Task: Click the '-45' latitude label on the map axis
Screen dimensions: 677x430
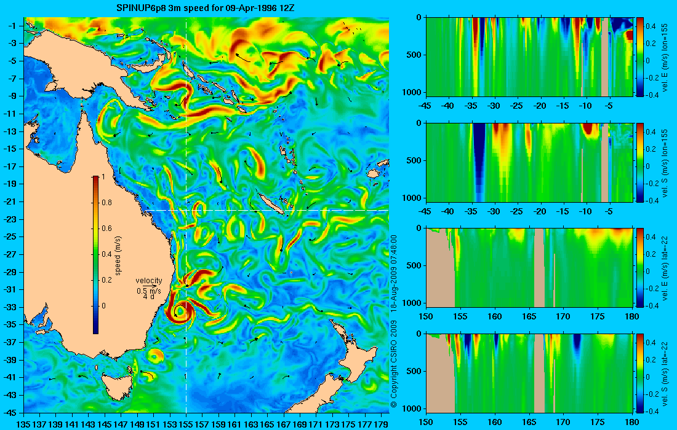Action: 10,412
